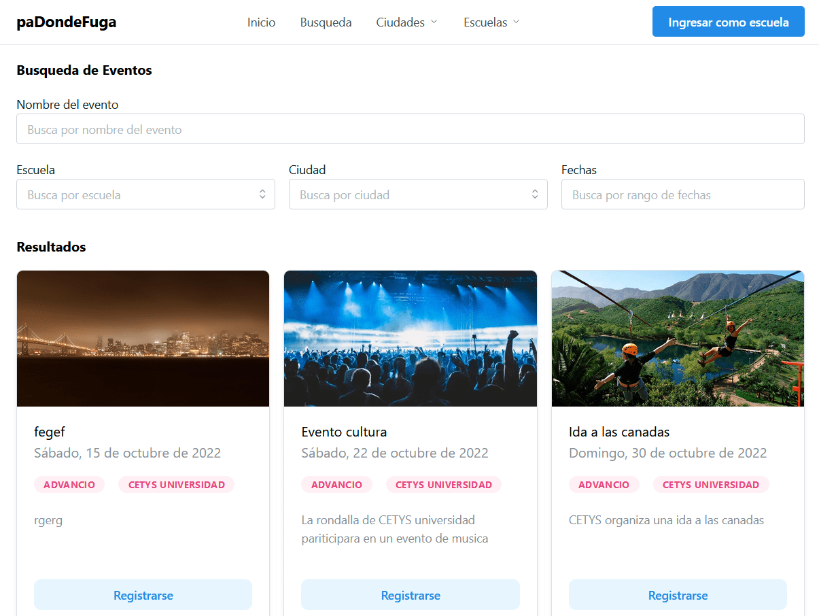Expand the Ciudades dropdown menu

click(407, 22)
